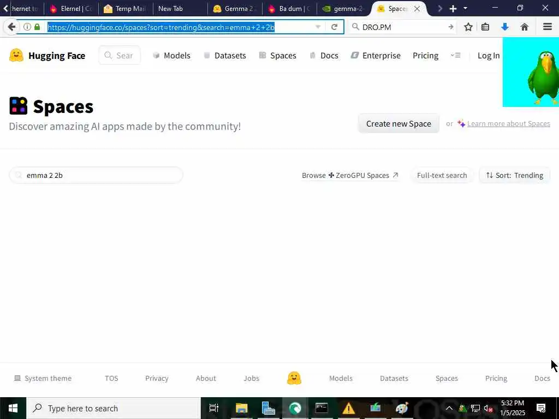Open Models footer link
The height and width of the screenshot is (419, 559).
(x=341, y=379)
